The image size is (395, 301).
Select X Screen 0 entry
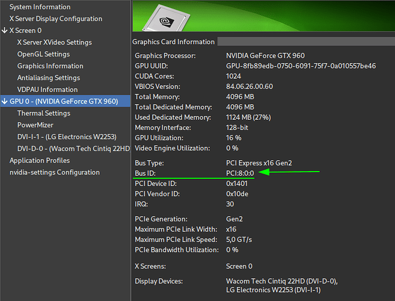pos(25,31)
